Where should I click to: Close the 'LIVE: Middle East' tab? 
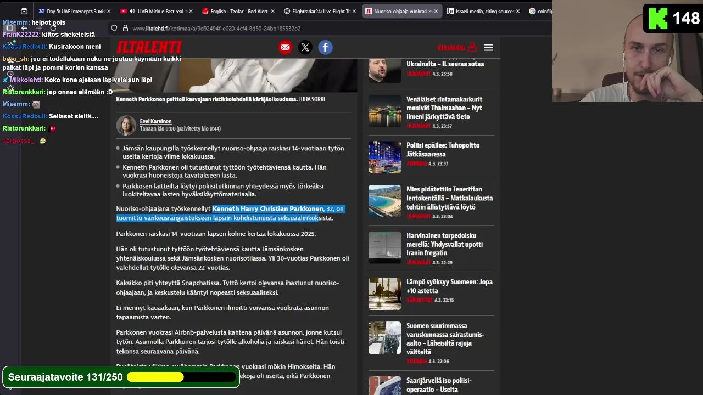tap(191, 11)
